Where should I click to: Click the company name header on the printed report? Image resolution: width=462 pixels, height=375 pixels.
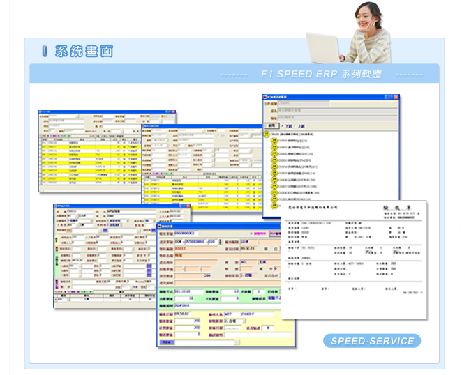tap(313, 207)
